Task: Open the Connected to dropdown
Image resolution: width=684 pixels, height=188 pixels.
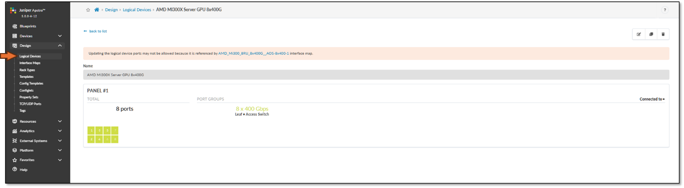Action: tap(652, 99)
